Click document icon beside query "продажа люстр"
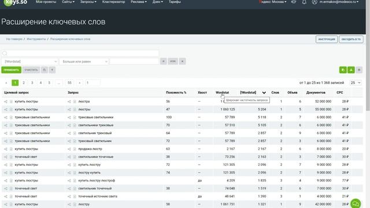This screenshot has height=208, width=370. pyautogui.click(x=75, y=149)
